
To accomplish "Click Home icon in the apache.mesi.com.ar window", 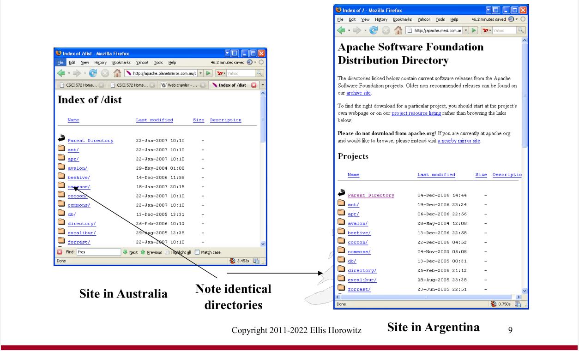I will click(x=398, y=30).
